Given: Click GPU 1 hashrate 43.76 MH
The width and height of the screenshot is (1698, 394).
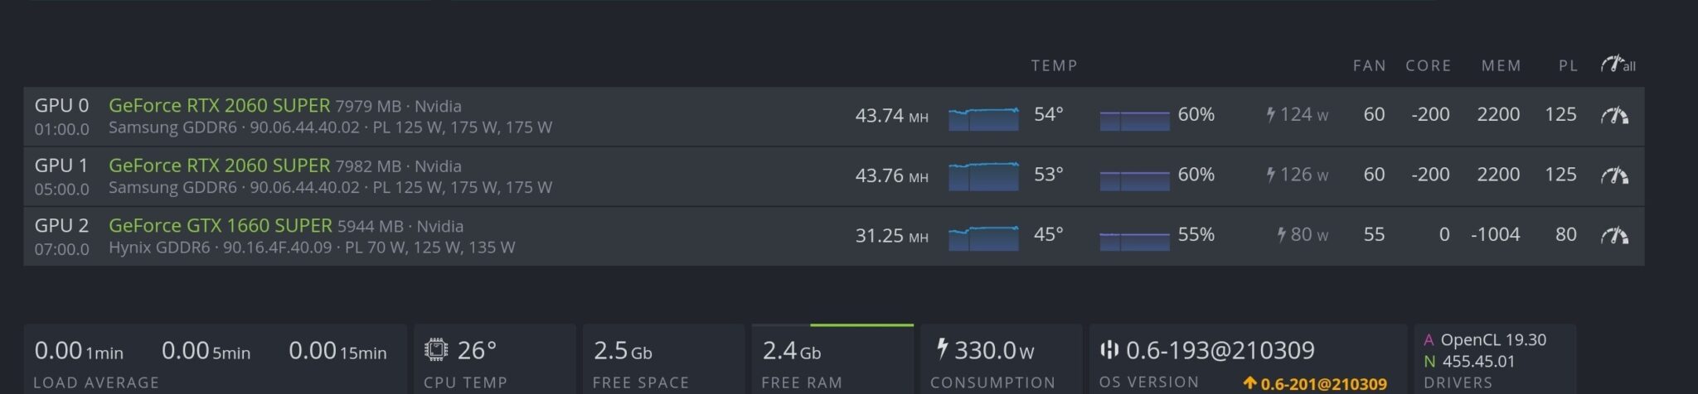Looking at the screenshot, I should (891, 175).
